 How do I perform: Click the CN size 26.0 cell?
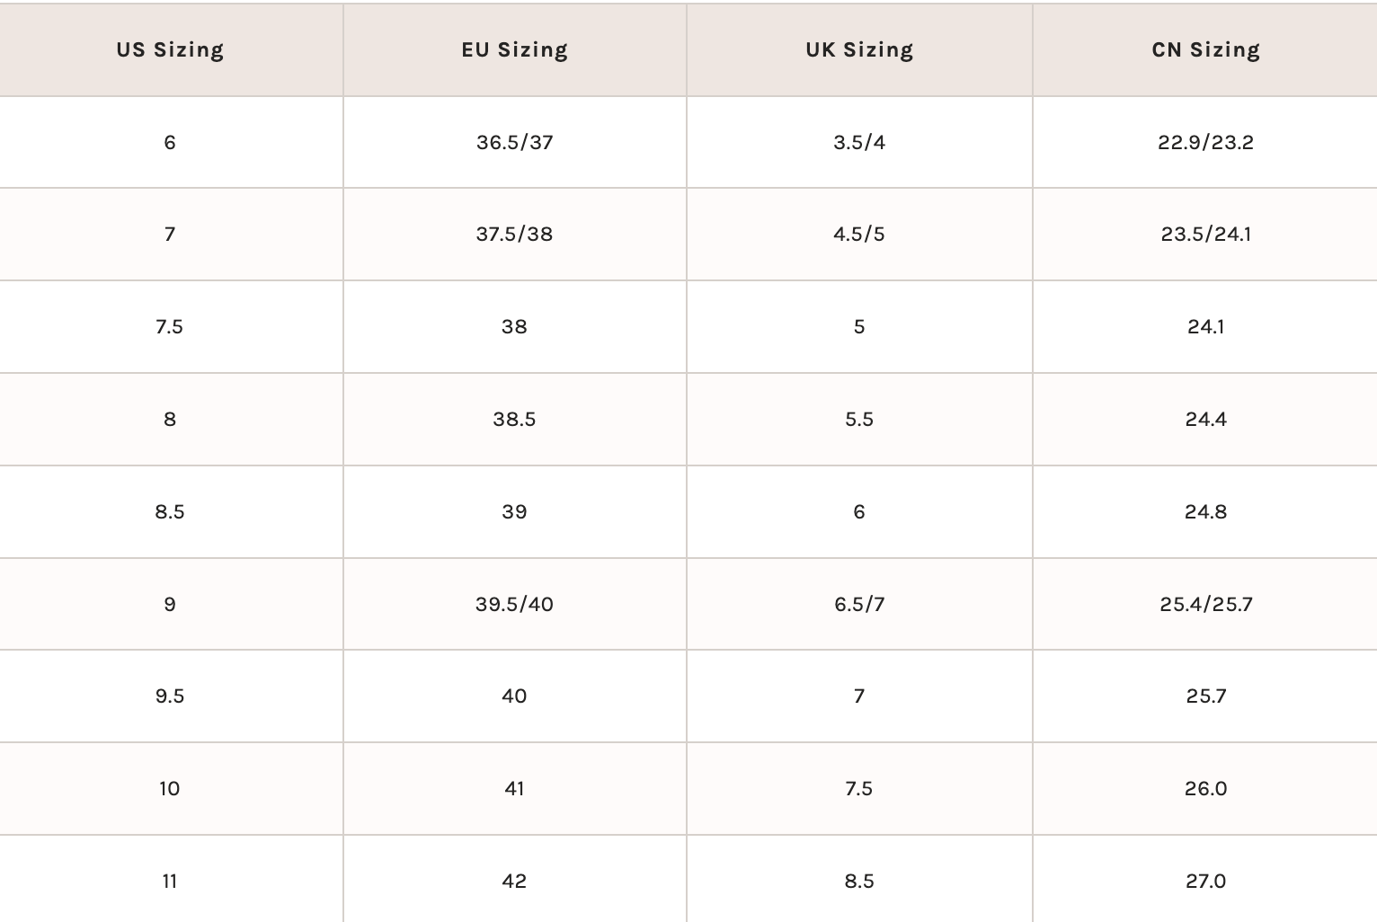click(1205, 788)
